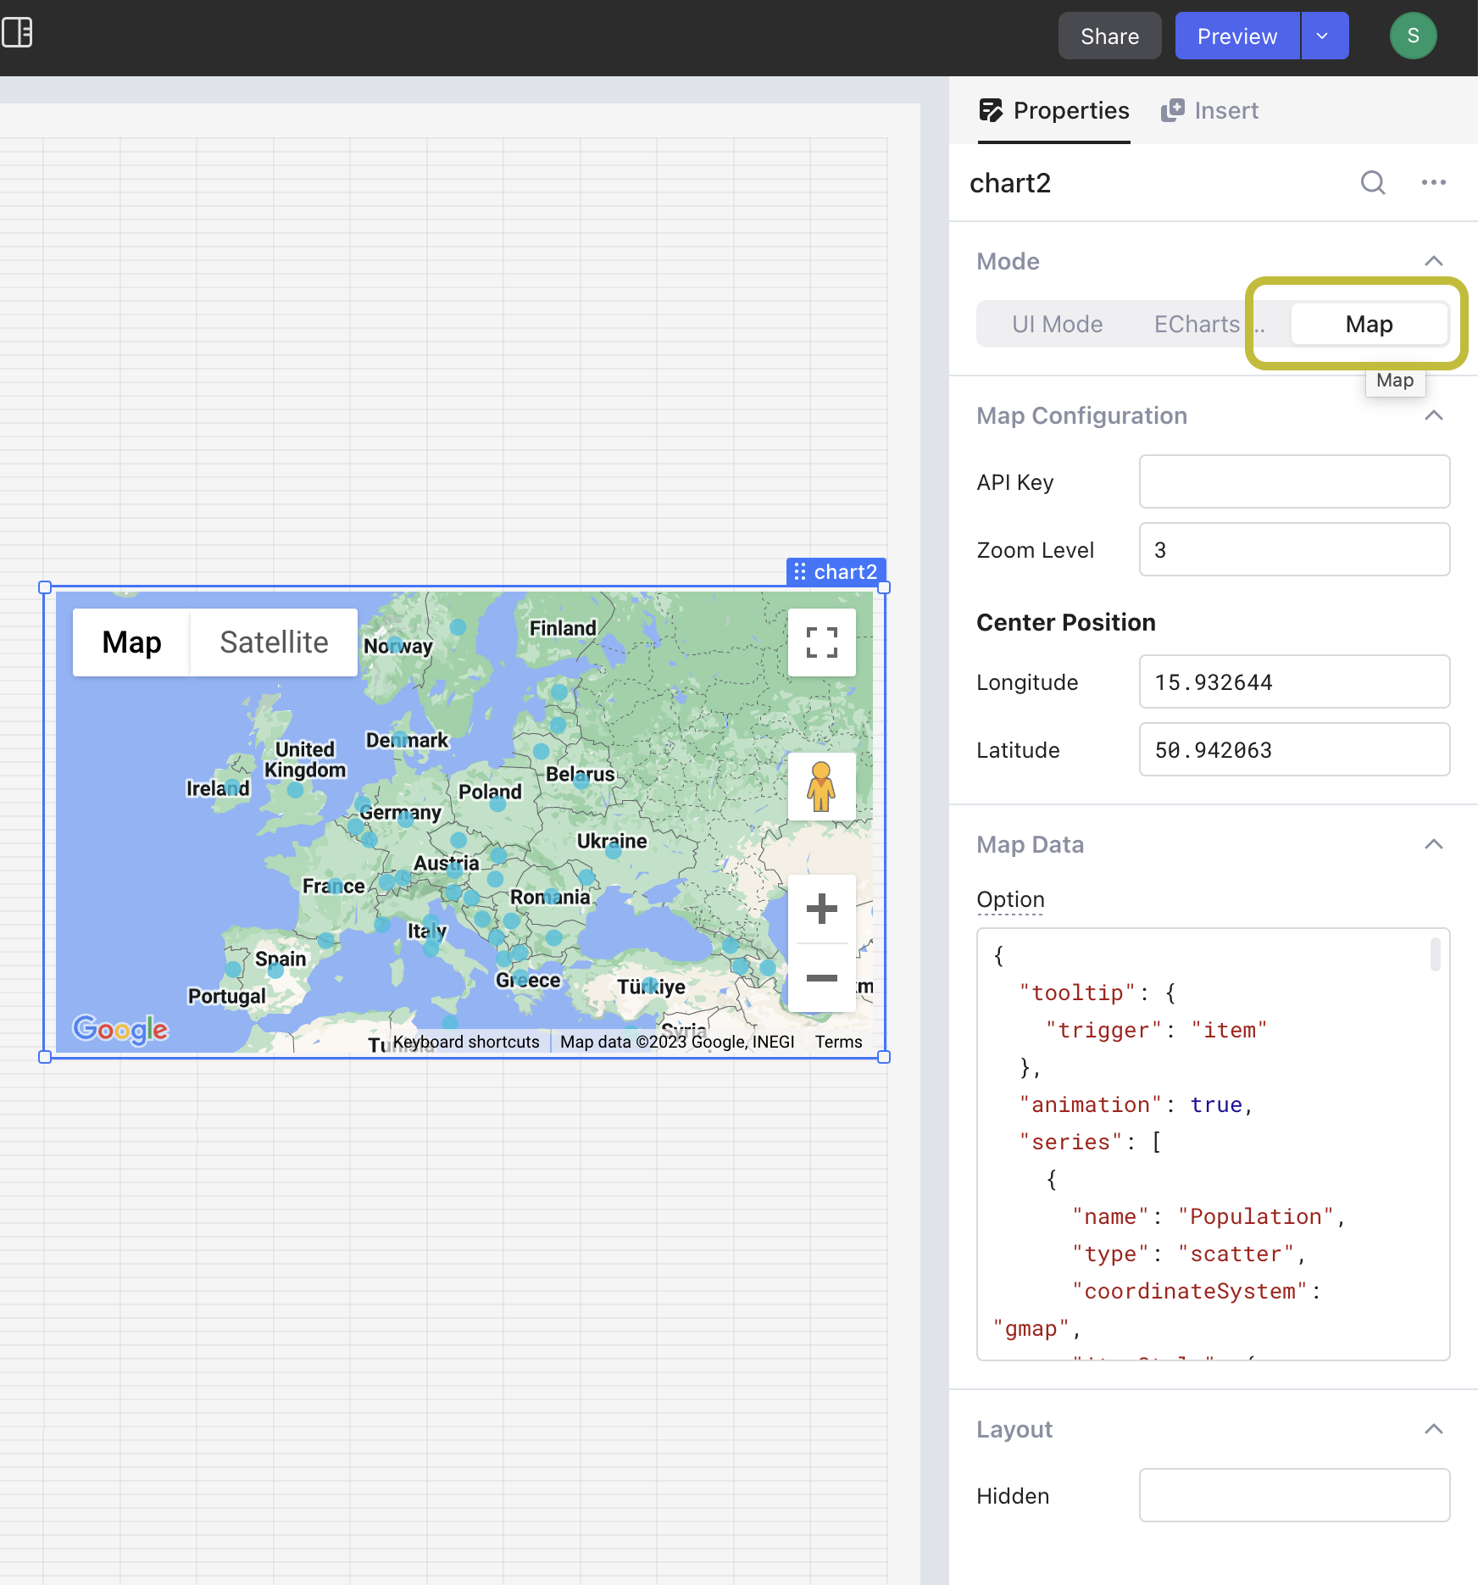The width and height of the screenshot is (1478, 1585).
Task: Zoom out the map with minus
Action: [x=821, y=978]
